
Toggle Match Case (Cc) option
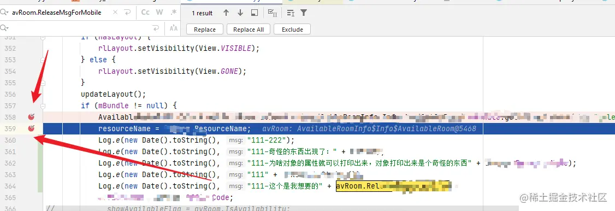pos(145,13)
